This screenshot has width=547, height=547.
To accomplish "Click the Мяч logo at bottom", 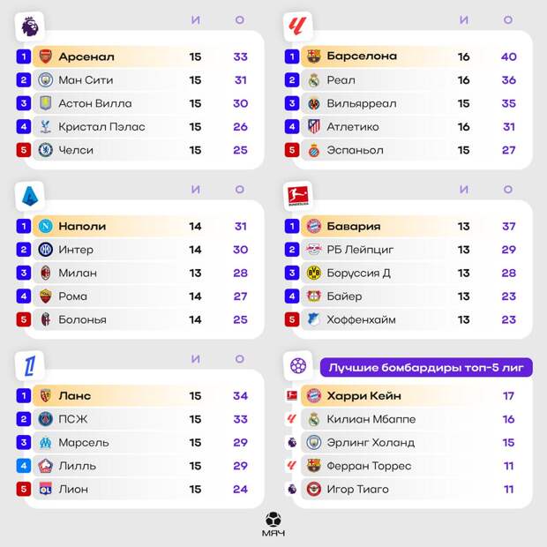I will tap(273, 524).
